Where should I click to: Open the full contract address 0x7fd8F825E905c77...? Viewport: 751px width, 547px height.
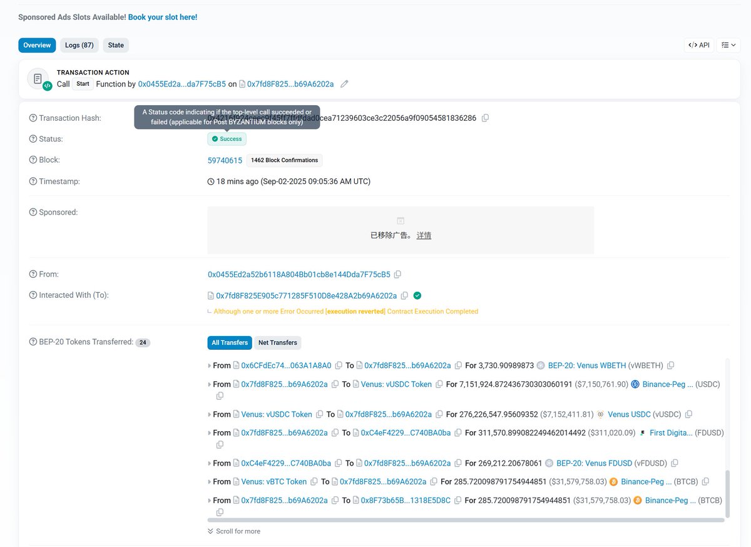point(306,295)
